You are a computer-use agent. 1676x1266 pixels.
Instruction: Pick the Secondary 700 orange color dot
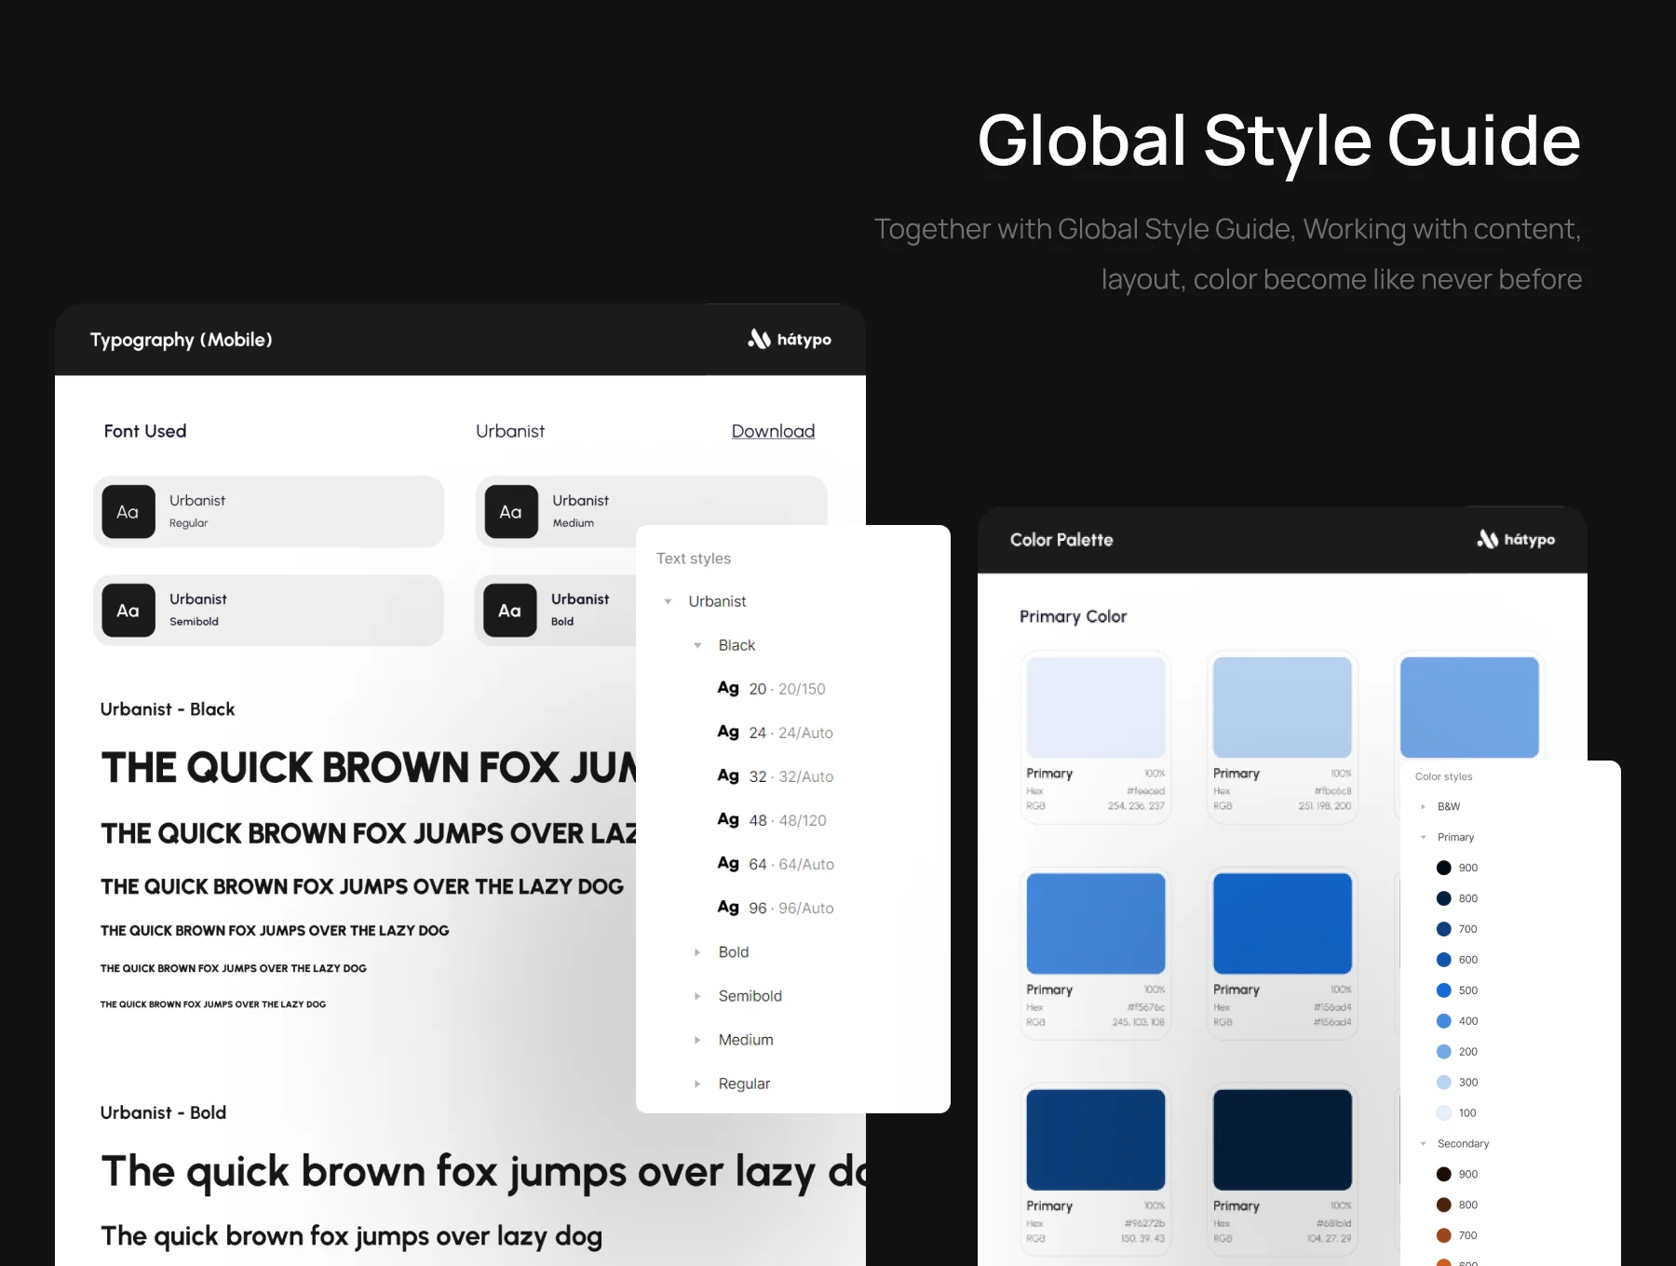tap(1444, 1236)
